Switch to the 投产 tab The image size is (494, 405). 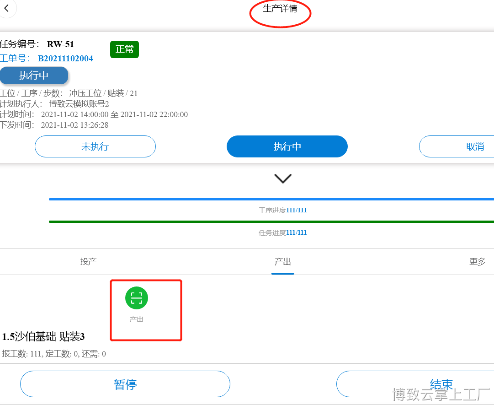pyautogui.click(x=88, y=261)
